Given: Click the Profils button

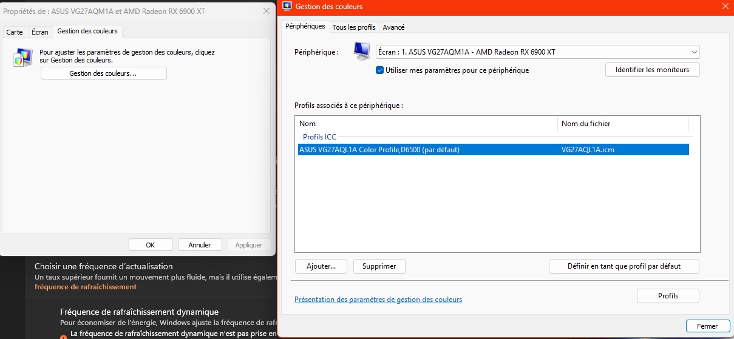Looking at the screenshot, I should tap(668, 296).
